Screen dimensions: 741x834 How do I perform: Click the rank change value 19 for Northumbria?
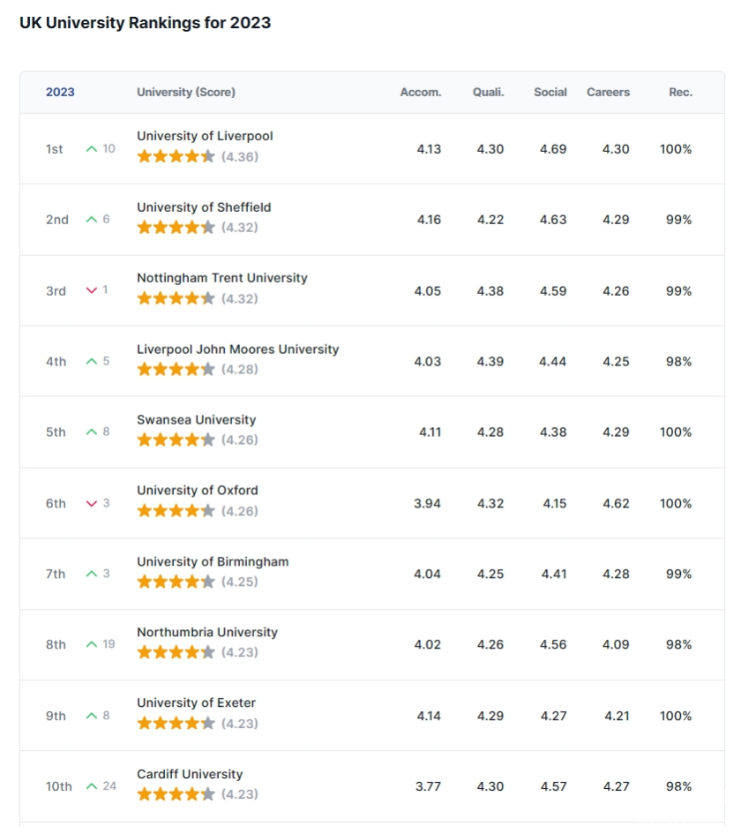109,644
